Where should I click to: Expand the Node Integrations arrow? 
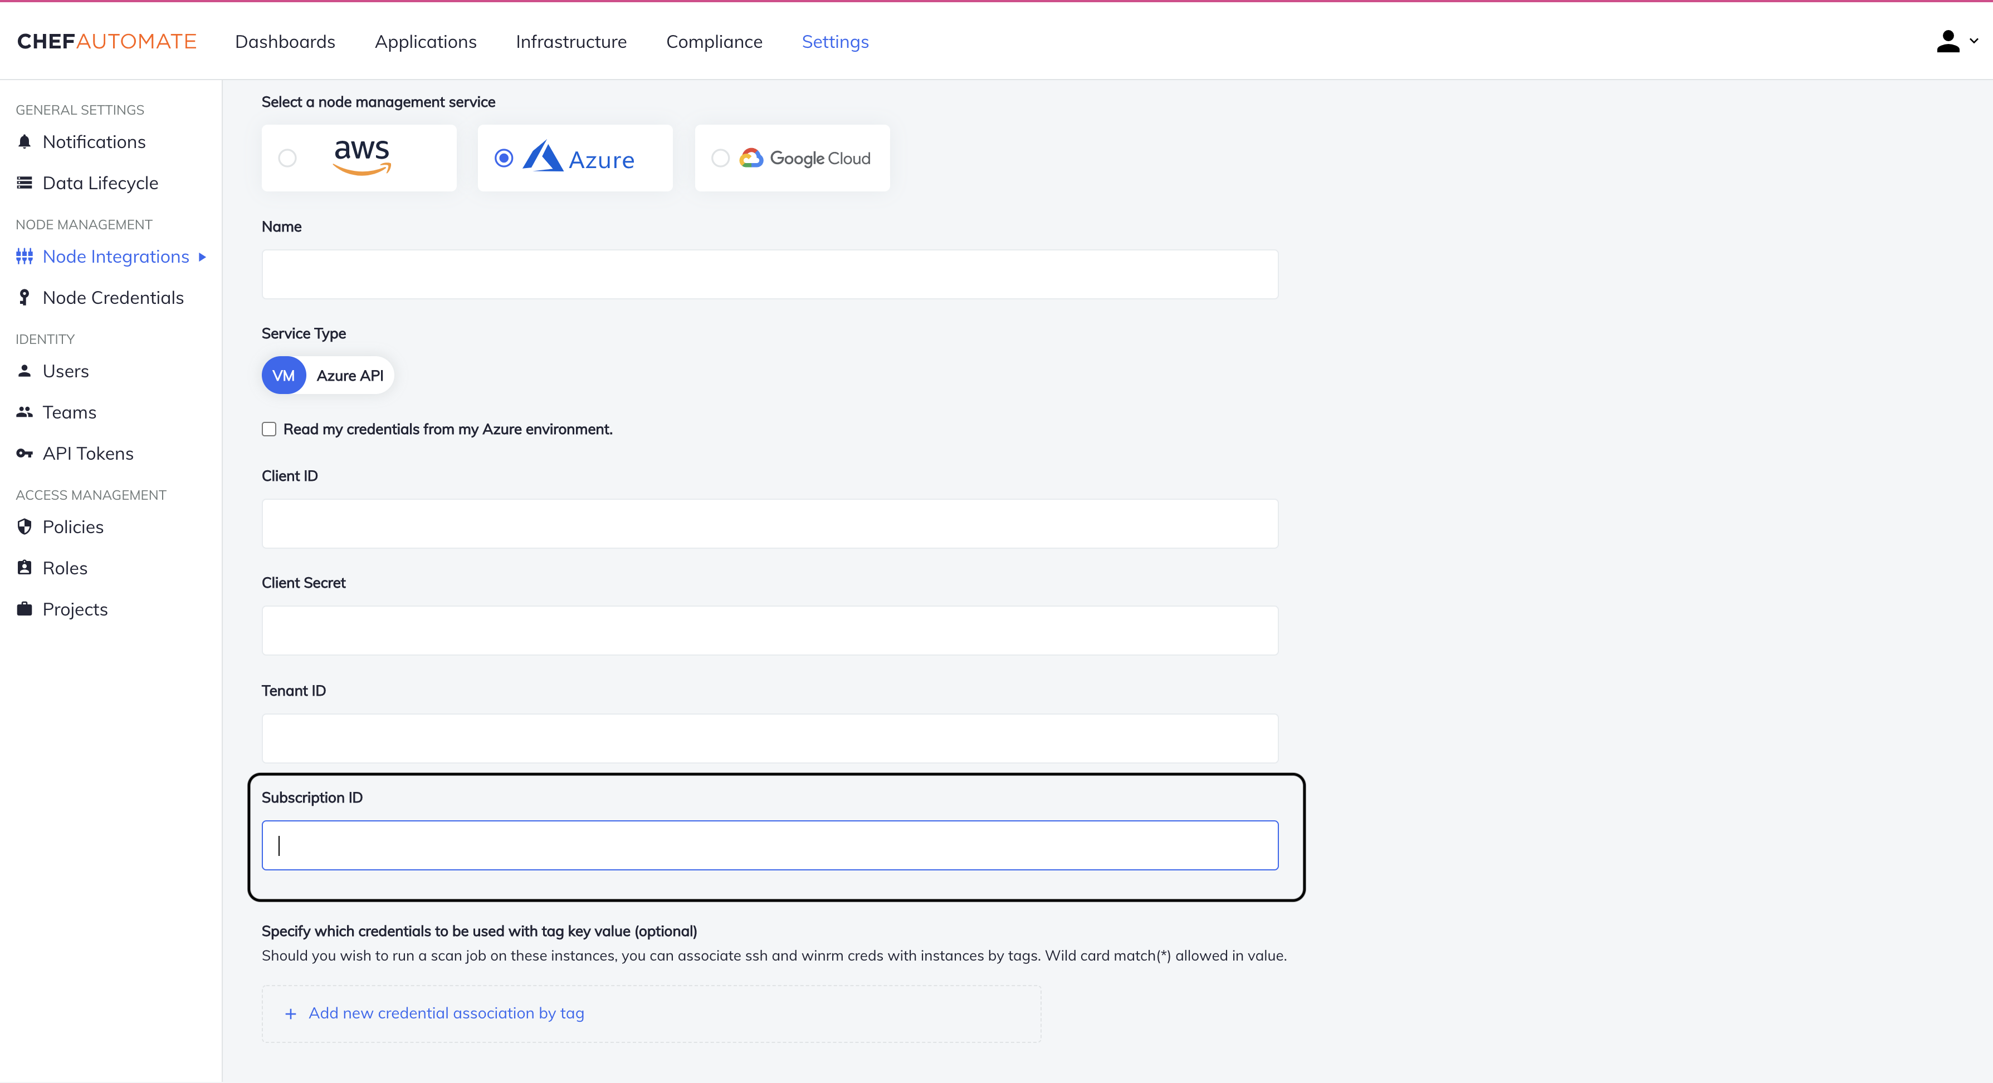[202, 257]
